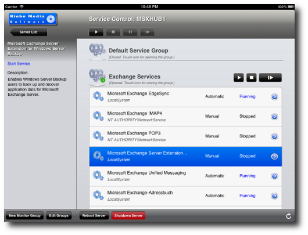308x235 pixels.
Task: Click Automatic startup type of EdgeSync
Action: (214, 96)
